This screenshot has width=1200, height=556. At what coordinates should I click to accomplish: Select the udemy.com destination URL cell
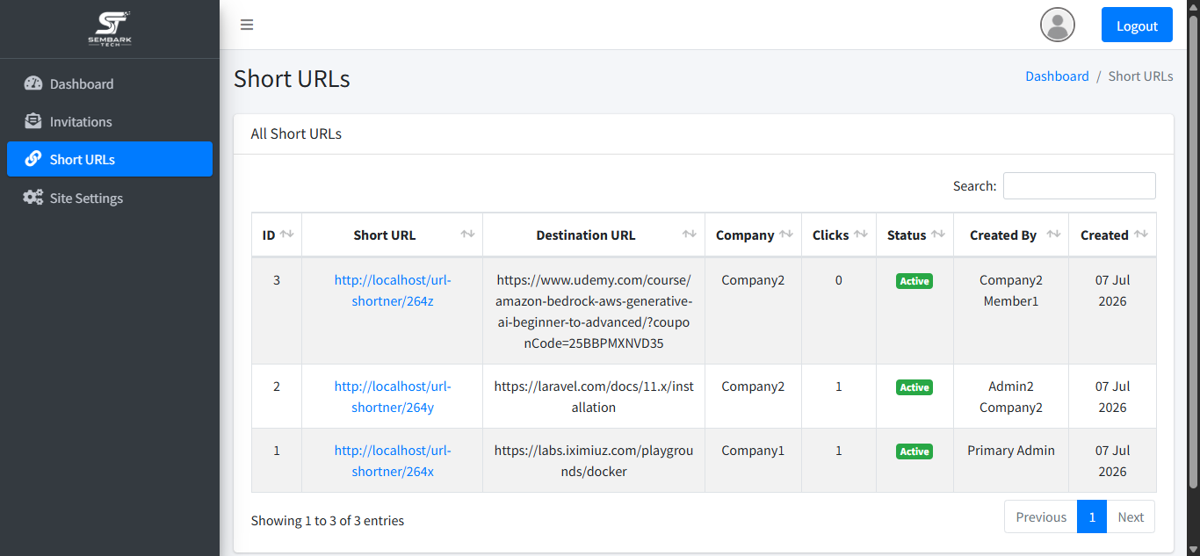click(x=594, y=312)
